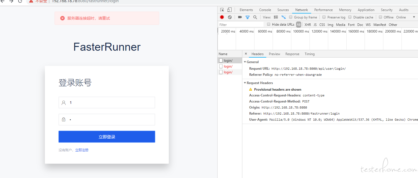418x178 pixels.
Task: Select the Network tab
Action: [302, 10]
